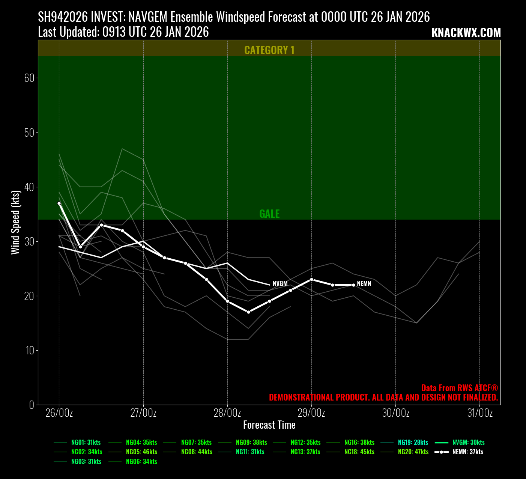
Task: Click the NG19: 28kts legend entry
Action: click(x=413, y=443)
